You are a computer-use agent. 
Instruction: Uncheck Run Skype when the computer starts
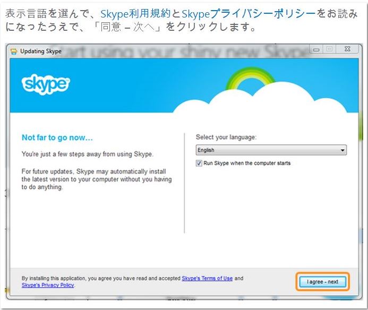coord(199,163)
